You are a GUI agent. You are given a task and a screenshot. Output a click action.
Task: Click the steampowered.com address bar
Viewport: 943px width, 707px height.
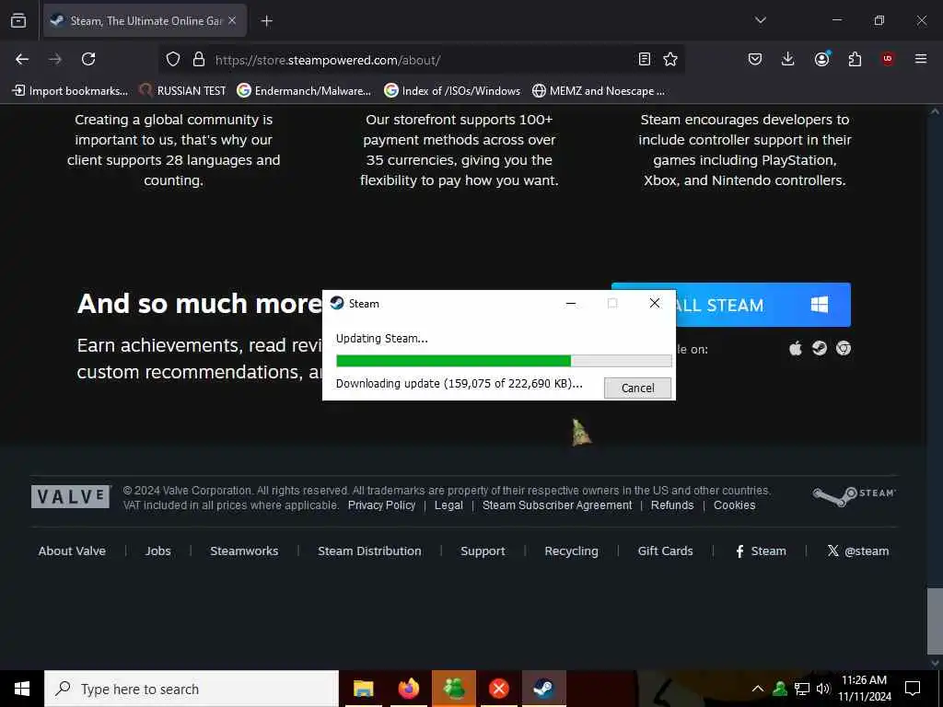421,60
